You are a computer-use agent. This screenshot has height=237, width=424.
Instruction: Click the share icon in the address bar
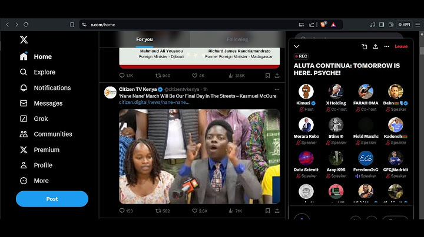[x=312, y=25]
